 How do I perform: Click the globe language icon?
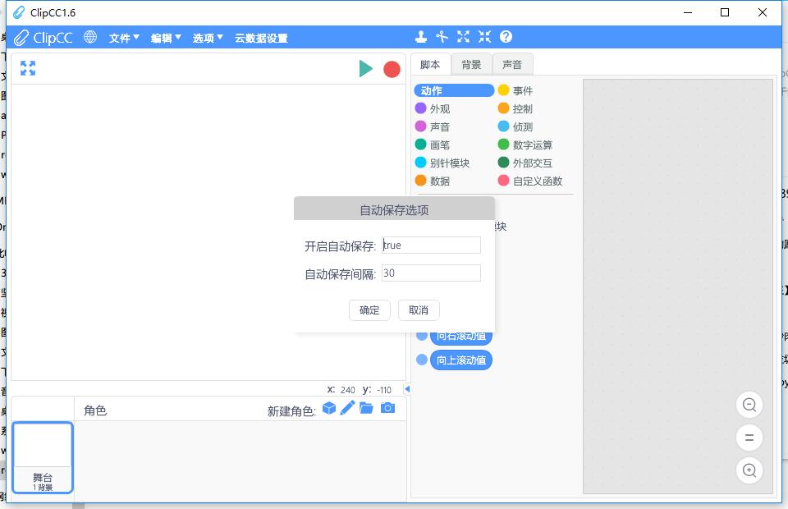click(90, 37)
